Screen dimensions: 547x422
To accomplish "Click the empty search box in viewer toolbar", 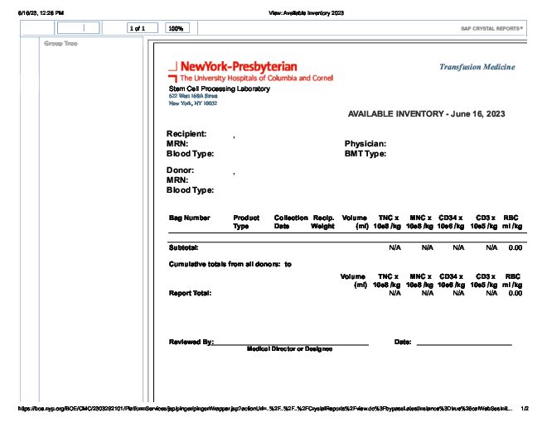I will click(79, 28).
